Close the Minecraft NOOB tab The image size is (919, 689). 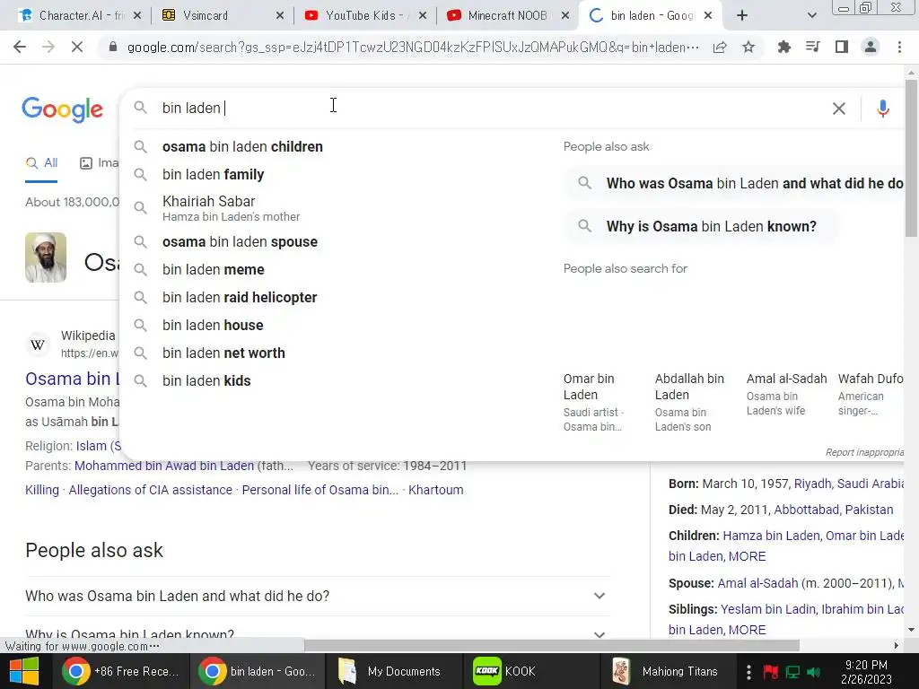tap(565, 16)
